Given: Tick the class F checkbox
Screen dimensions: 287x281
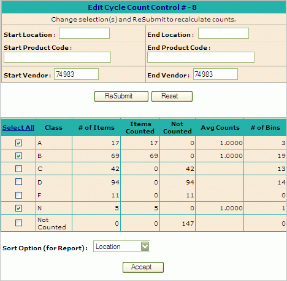Looking at the screenshot, I should (x=18, y=195).
